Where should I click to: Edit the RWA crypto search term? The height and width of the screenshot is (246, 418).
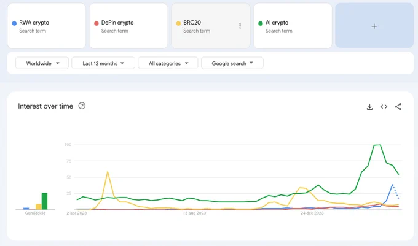point(34,23)
